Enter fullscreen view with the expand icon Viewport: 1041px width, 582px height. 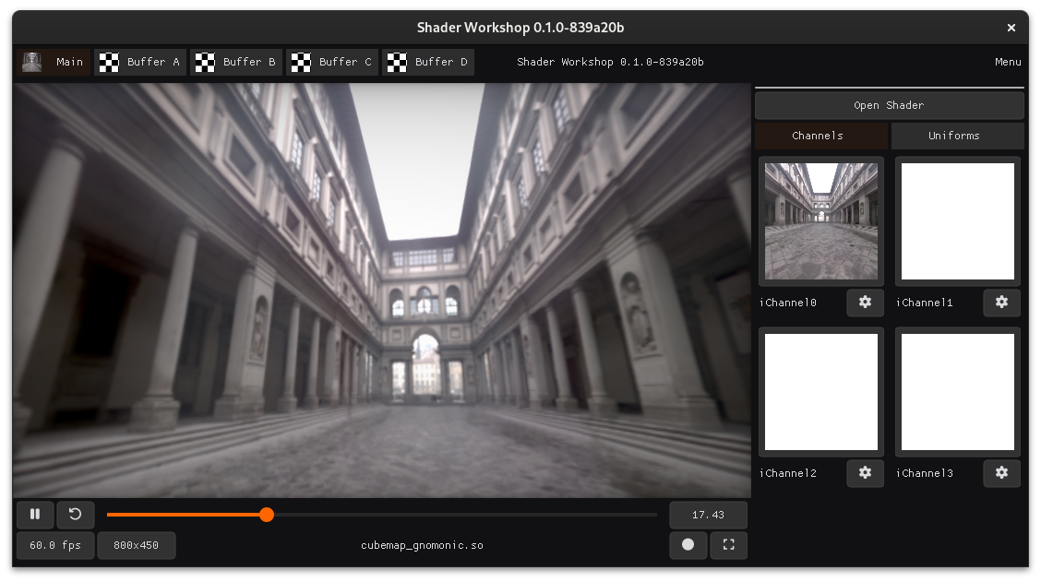pos(728,545)
